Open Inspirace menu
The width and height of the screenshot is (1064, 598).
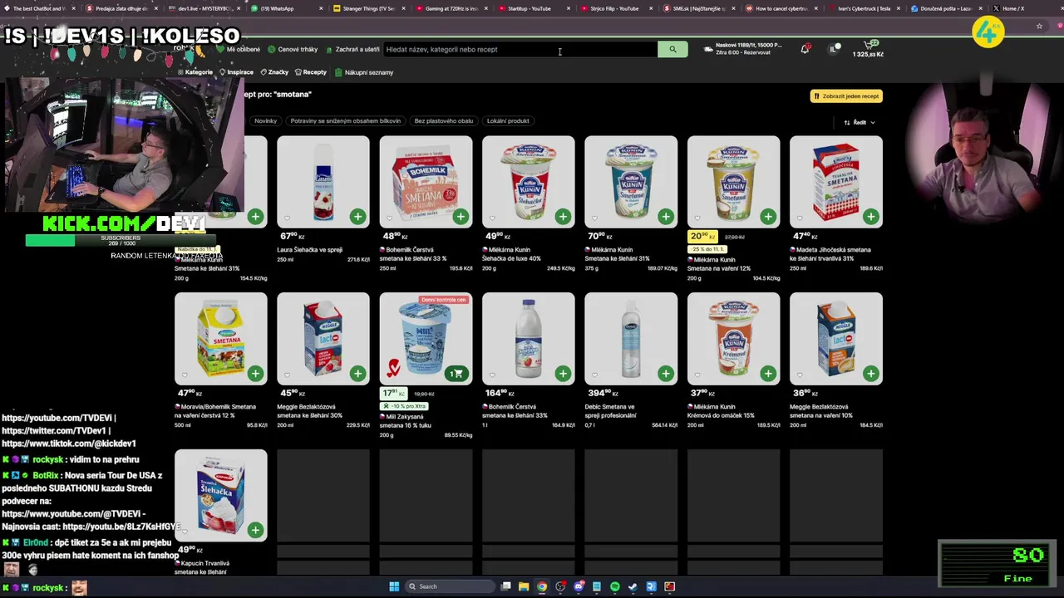[236, 72]
